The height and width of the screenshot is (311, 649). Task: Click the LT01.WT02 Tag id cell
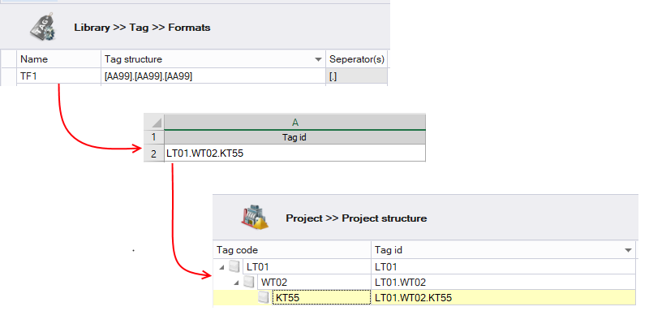click(x=503, y=283)
